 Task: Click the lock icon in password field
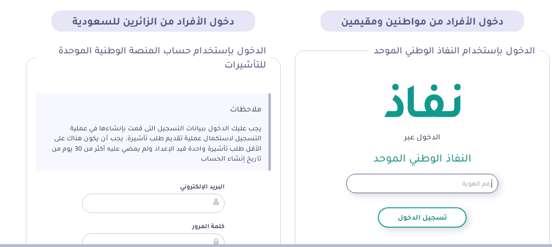216,242
